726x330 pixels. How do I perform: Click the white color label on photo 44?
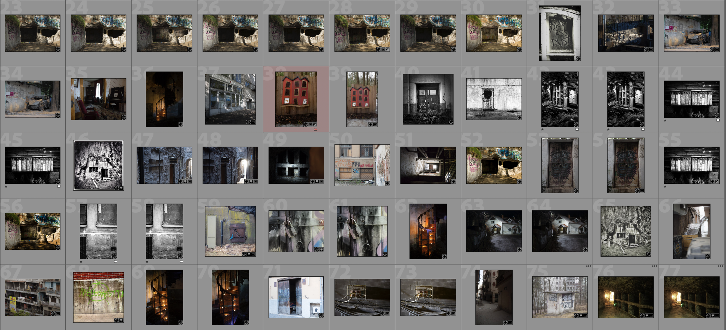click(x=718, y=120)
